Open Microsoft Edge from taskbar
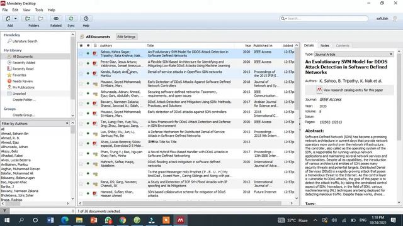Screen dimensions: 403x226 click(x=65, y=220)
